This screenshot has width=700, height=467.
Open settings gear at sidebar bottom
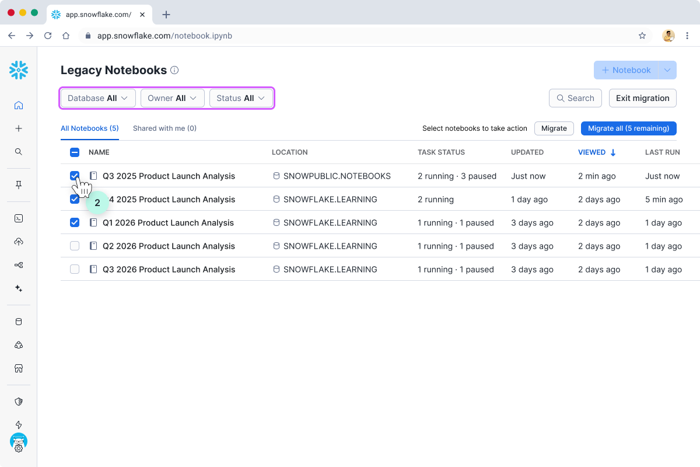tap(19, 448)
